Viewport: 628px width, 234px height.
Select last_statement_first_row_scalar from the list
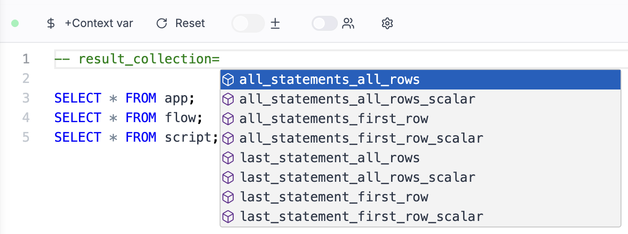[361, 217]
